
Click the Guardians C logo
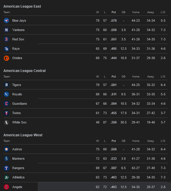[6, 104]
